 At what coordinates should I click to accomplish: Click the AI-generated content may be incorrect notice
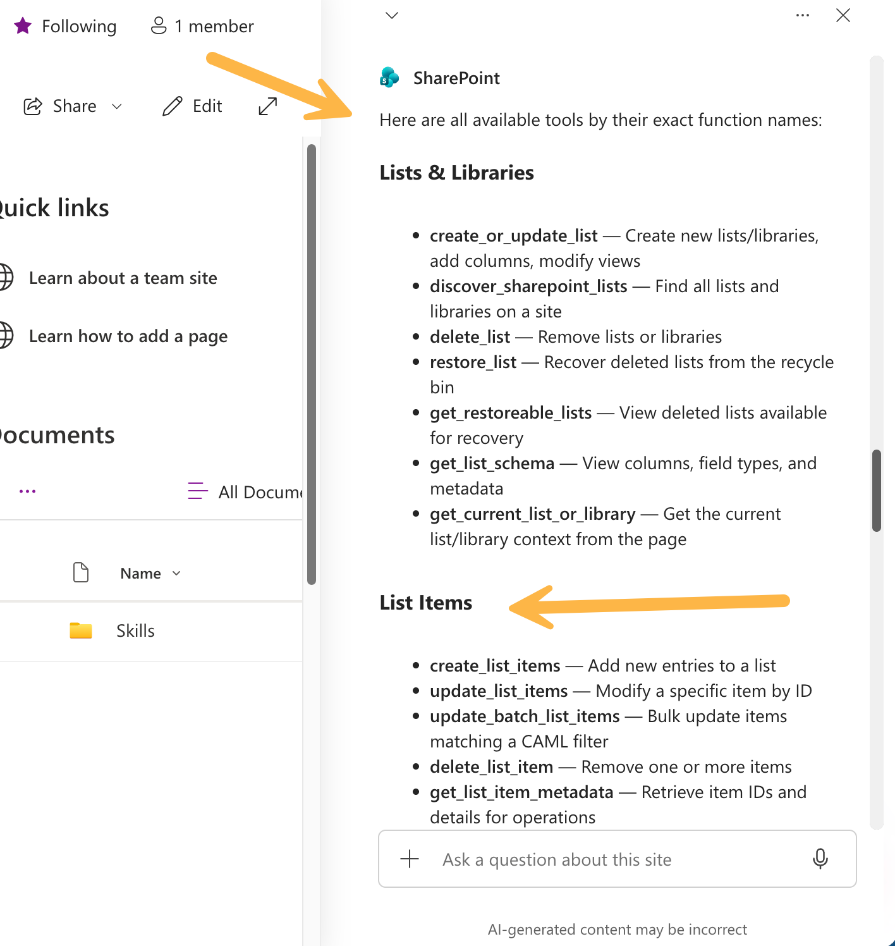(617, 930)
